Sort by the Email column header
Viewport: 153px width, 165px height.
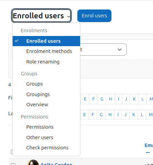(x=149, y=145)
